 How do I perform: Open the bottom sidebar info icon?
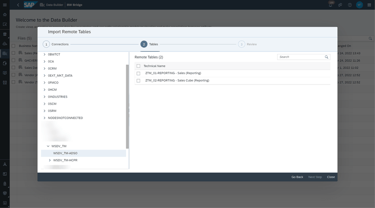click(x=5, y=203)
